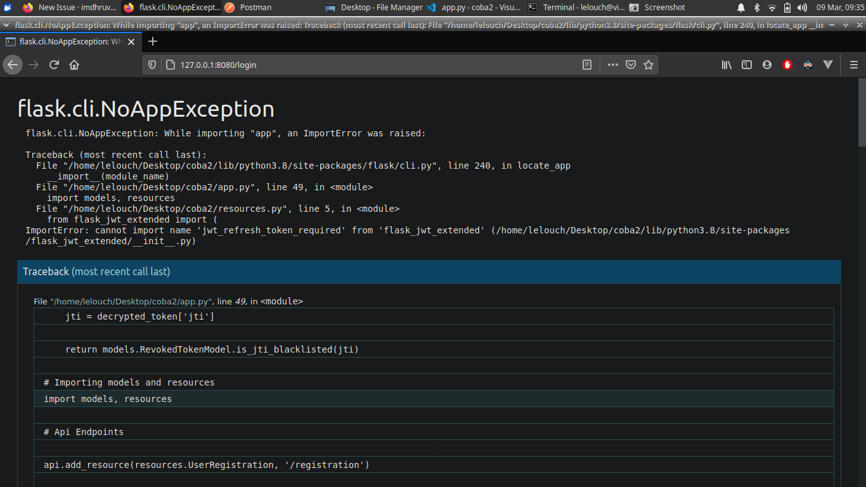
Task: Bookmark the page with the star icon
Action: [649, 64]
